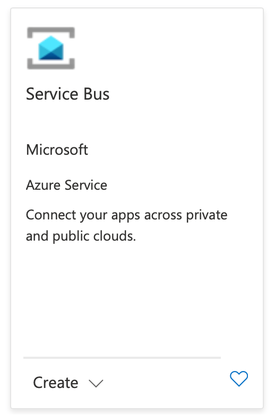Image resolution: width=275 pixels, height=415 pixels.
Task: Click the Service Bus envelope icon
Action: (x=51, y=48)
